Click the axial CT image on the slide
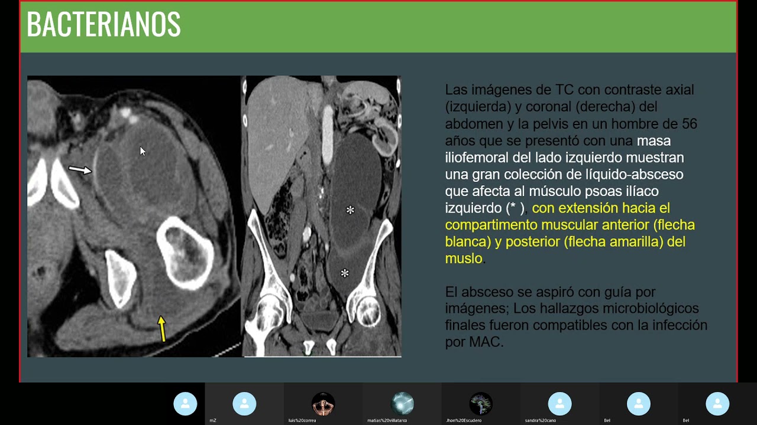Viewport: 757px width, 425px height. click(134, 216)
